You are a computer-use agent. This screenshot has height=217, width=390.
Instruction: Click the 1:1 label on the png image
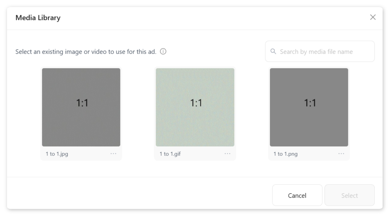tap(310, 103)
